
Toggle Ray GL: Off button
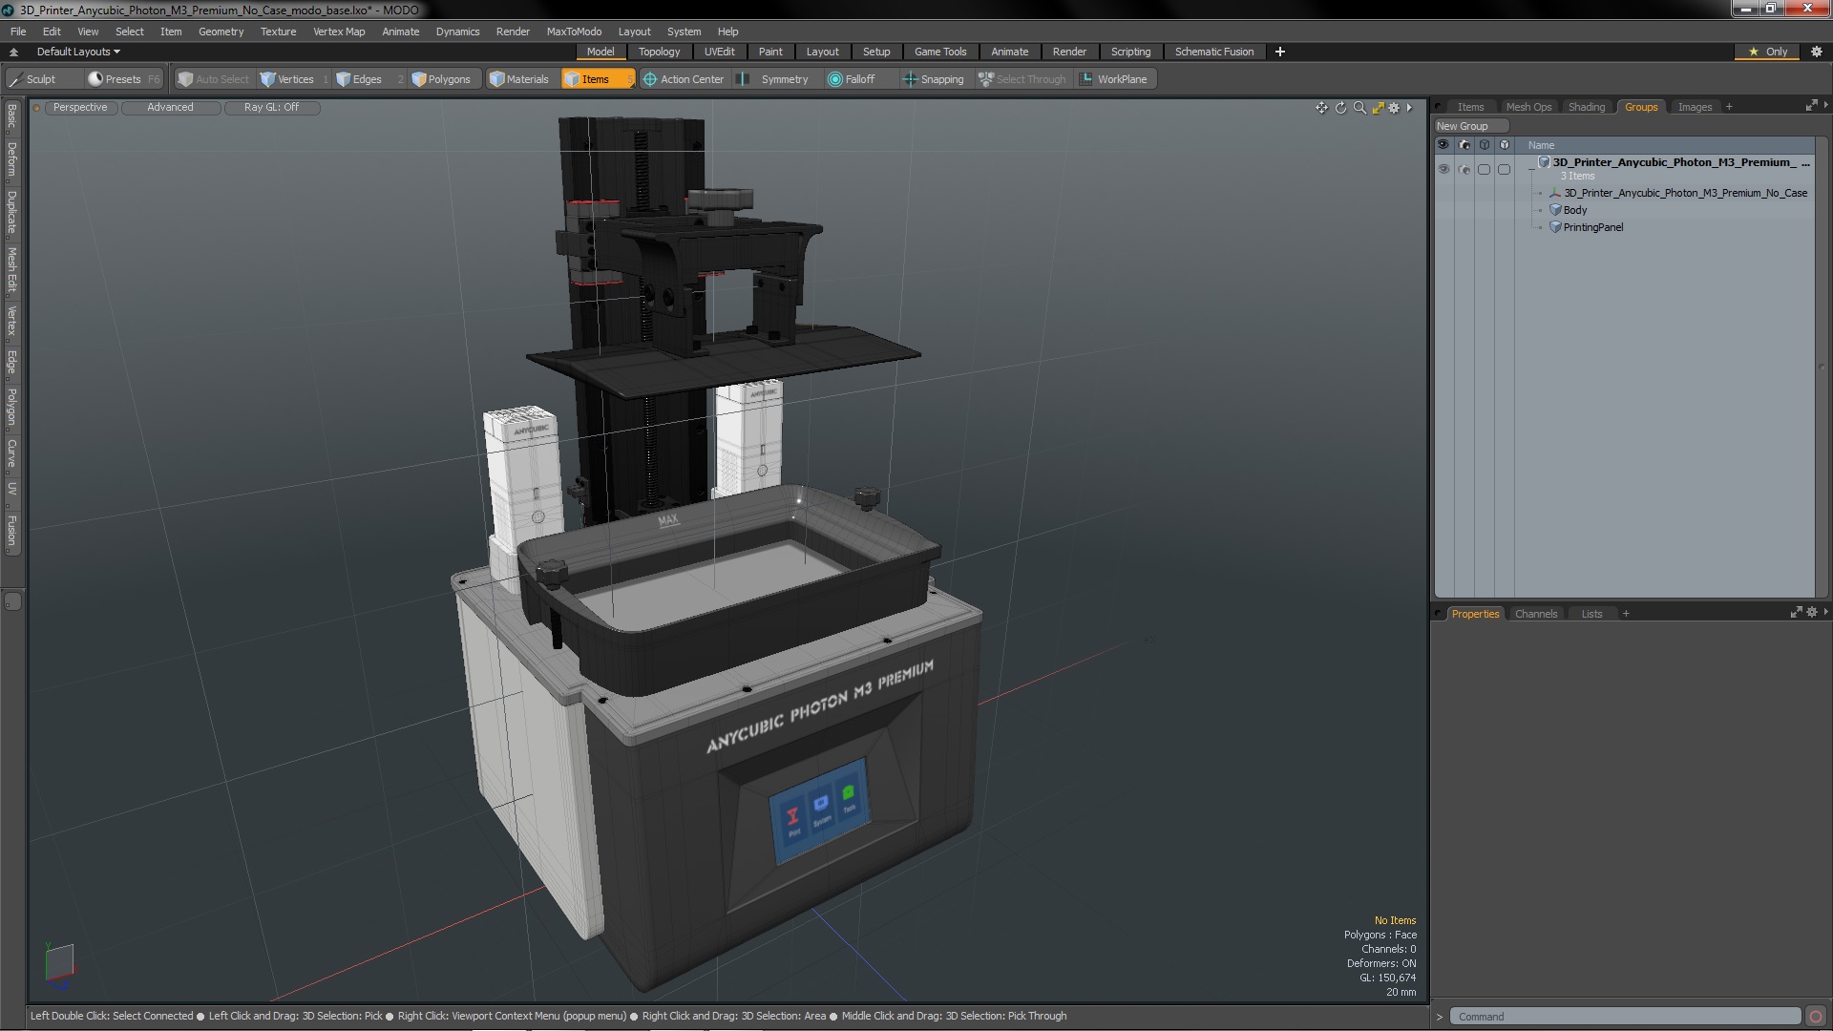(271, 107)
